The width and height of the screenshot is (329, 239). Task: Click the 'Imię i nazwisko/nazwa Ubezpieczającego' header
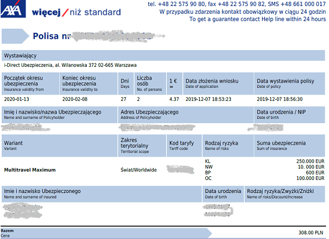tap(59, 115)
